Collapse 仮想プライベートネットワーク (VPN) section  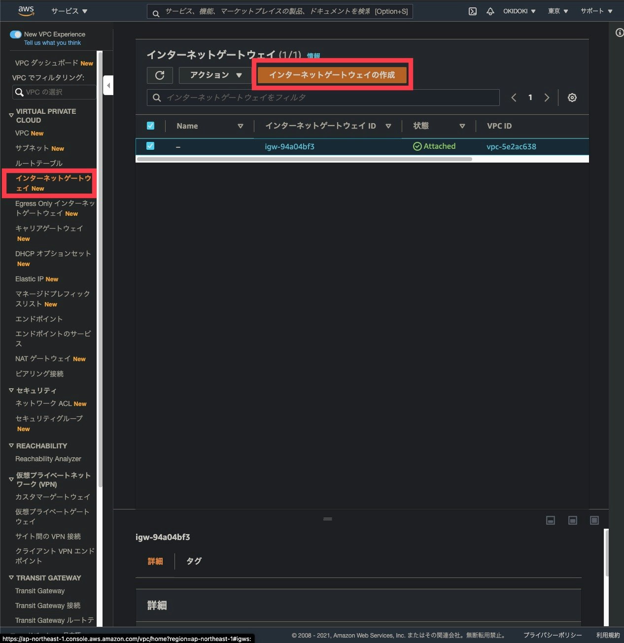(x=11, y=479)
